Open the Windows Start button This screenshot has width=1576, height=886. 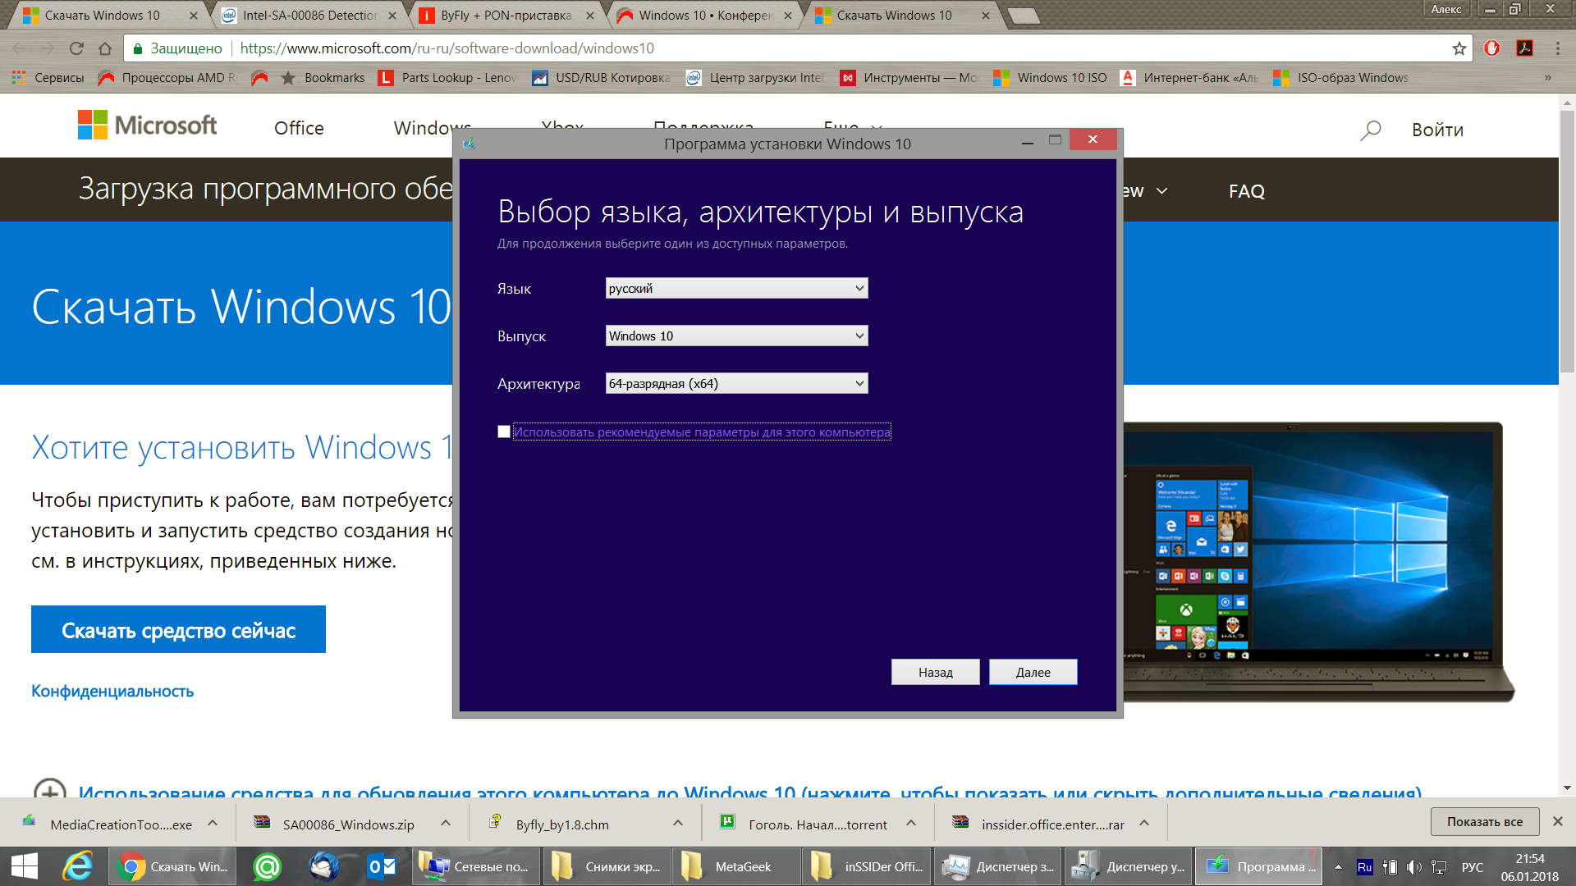25,866
